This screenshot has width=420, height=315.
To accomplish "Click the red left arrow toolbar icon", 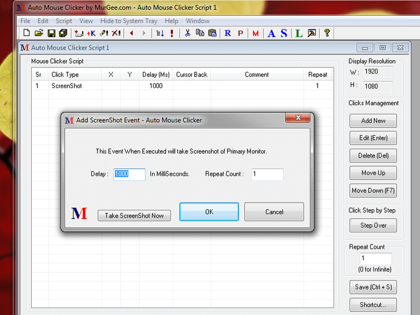I will 131,33.
